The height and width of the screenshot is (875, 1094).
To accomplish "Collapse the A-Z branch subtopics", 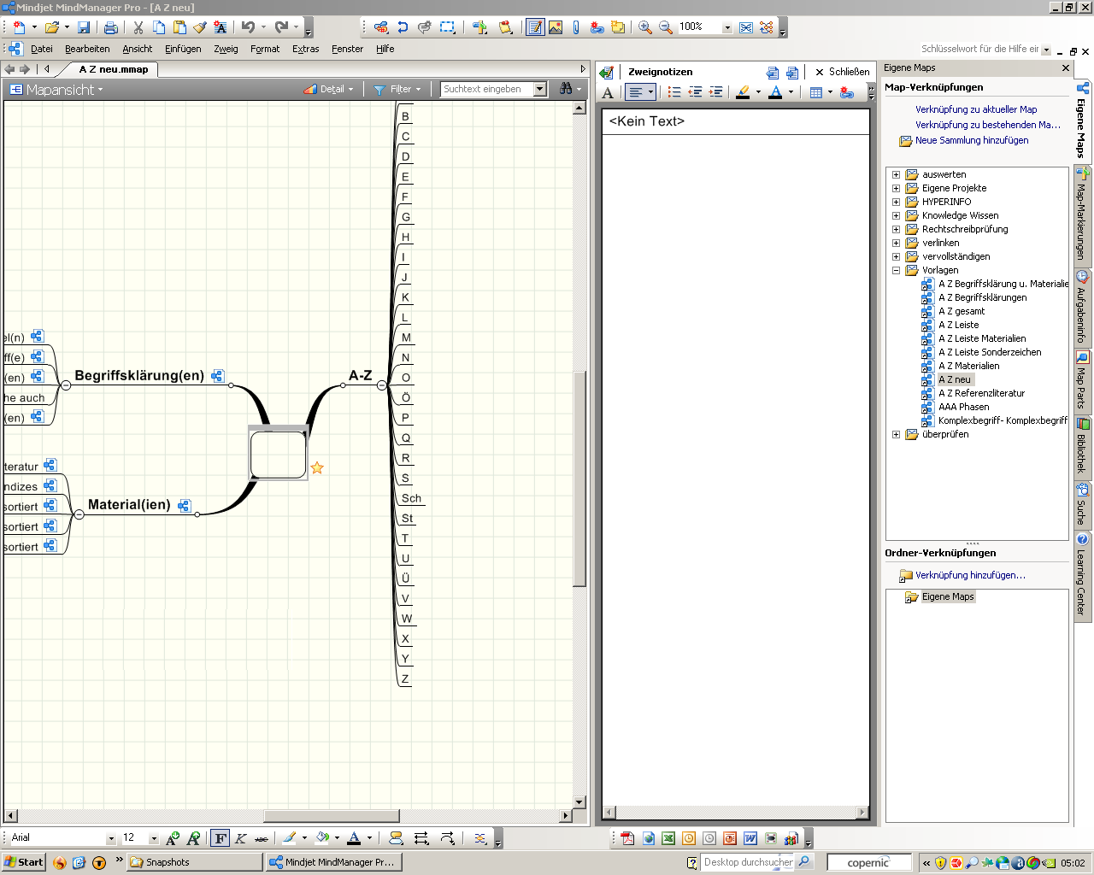I will [x=381, y=385].
